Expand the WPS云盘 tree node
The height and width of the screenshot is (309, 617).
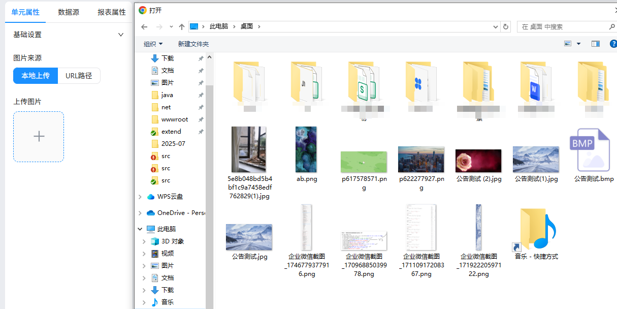pos(140,197)
